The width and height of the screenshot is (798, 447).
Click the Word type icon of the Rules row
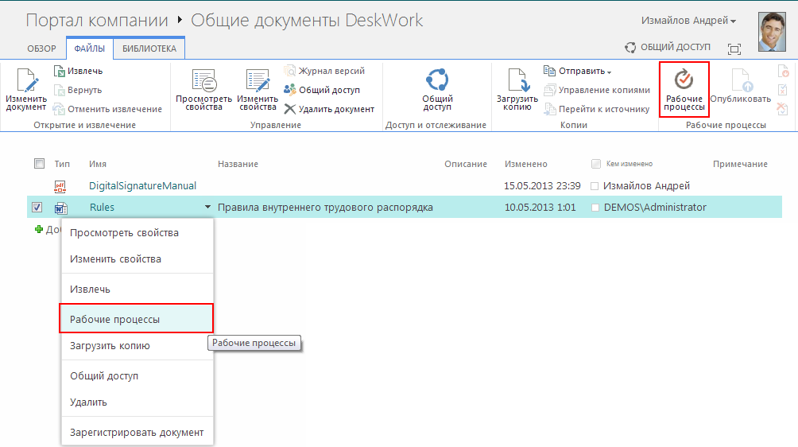click(61, 208)
